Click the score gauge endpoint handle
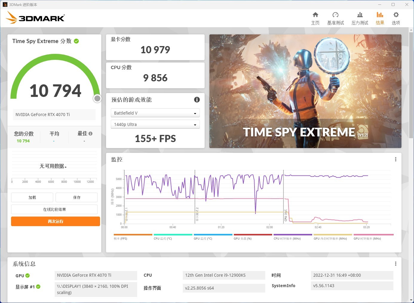The width and height of the screenshot is (414, 303). (97, 98)
